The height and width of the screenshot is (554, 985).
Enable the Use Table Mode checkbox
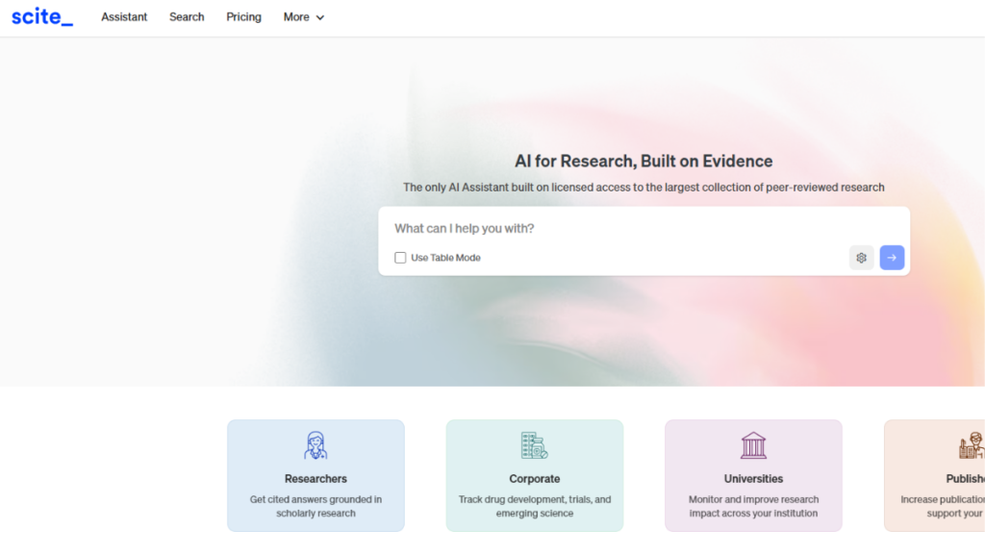400,258
